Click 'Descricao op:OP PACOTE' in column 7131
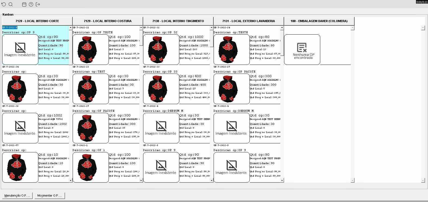Image resolution: width=428 pixels, height=202 pixels. [x=235, y=72]
